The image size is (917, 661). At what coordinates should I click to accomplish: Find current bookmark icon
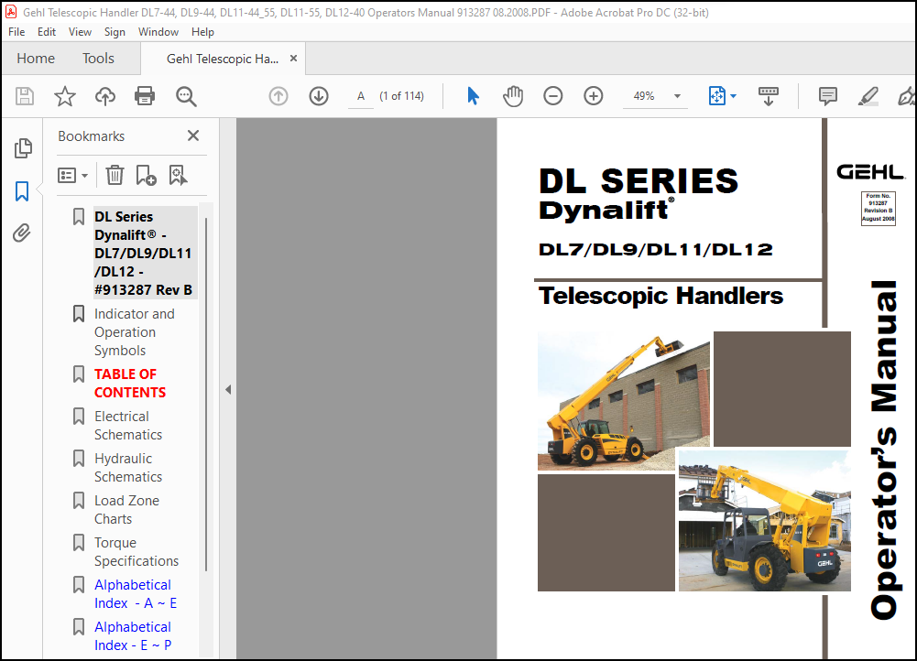(x=178, y=175)
